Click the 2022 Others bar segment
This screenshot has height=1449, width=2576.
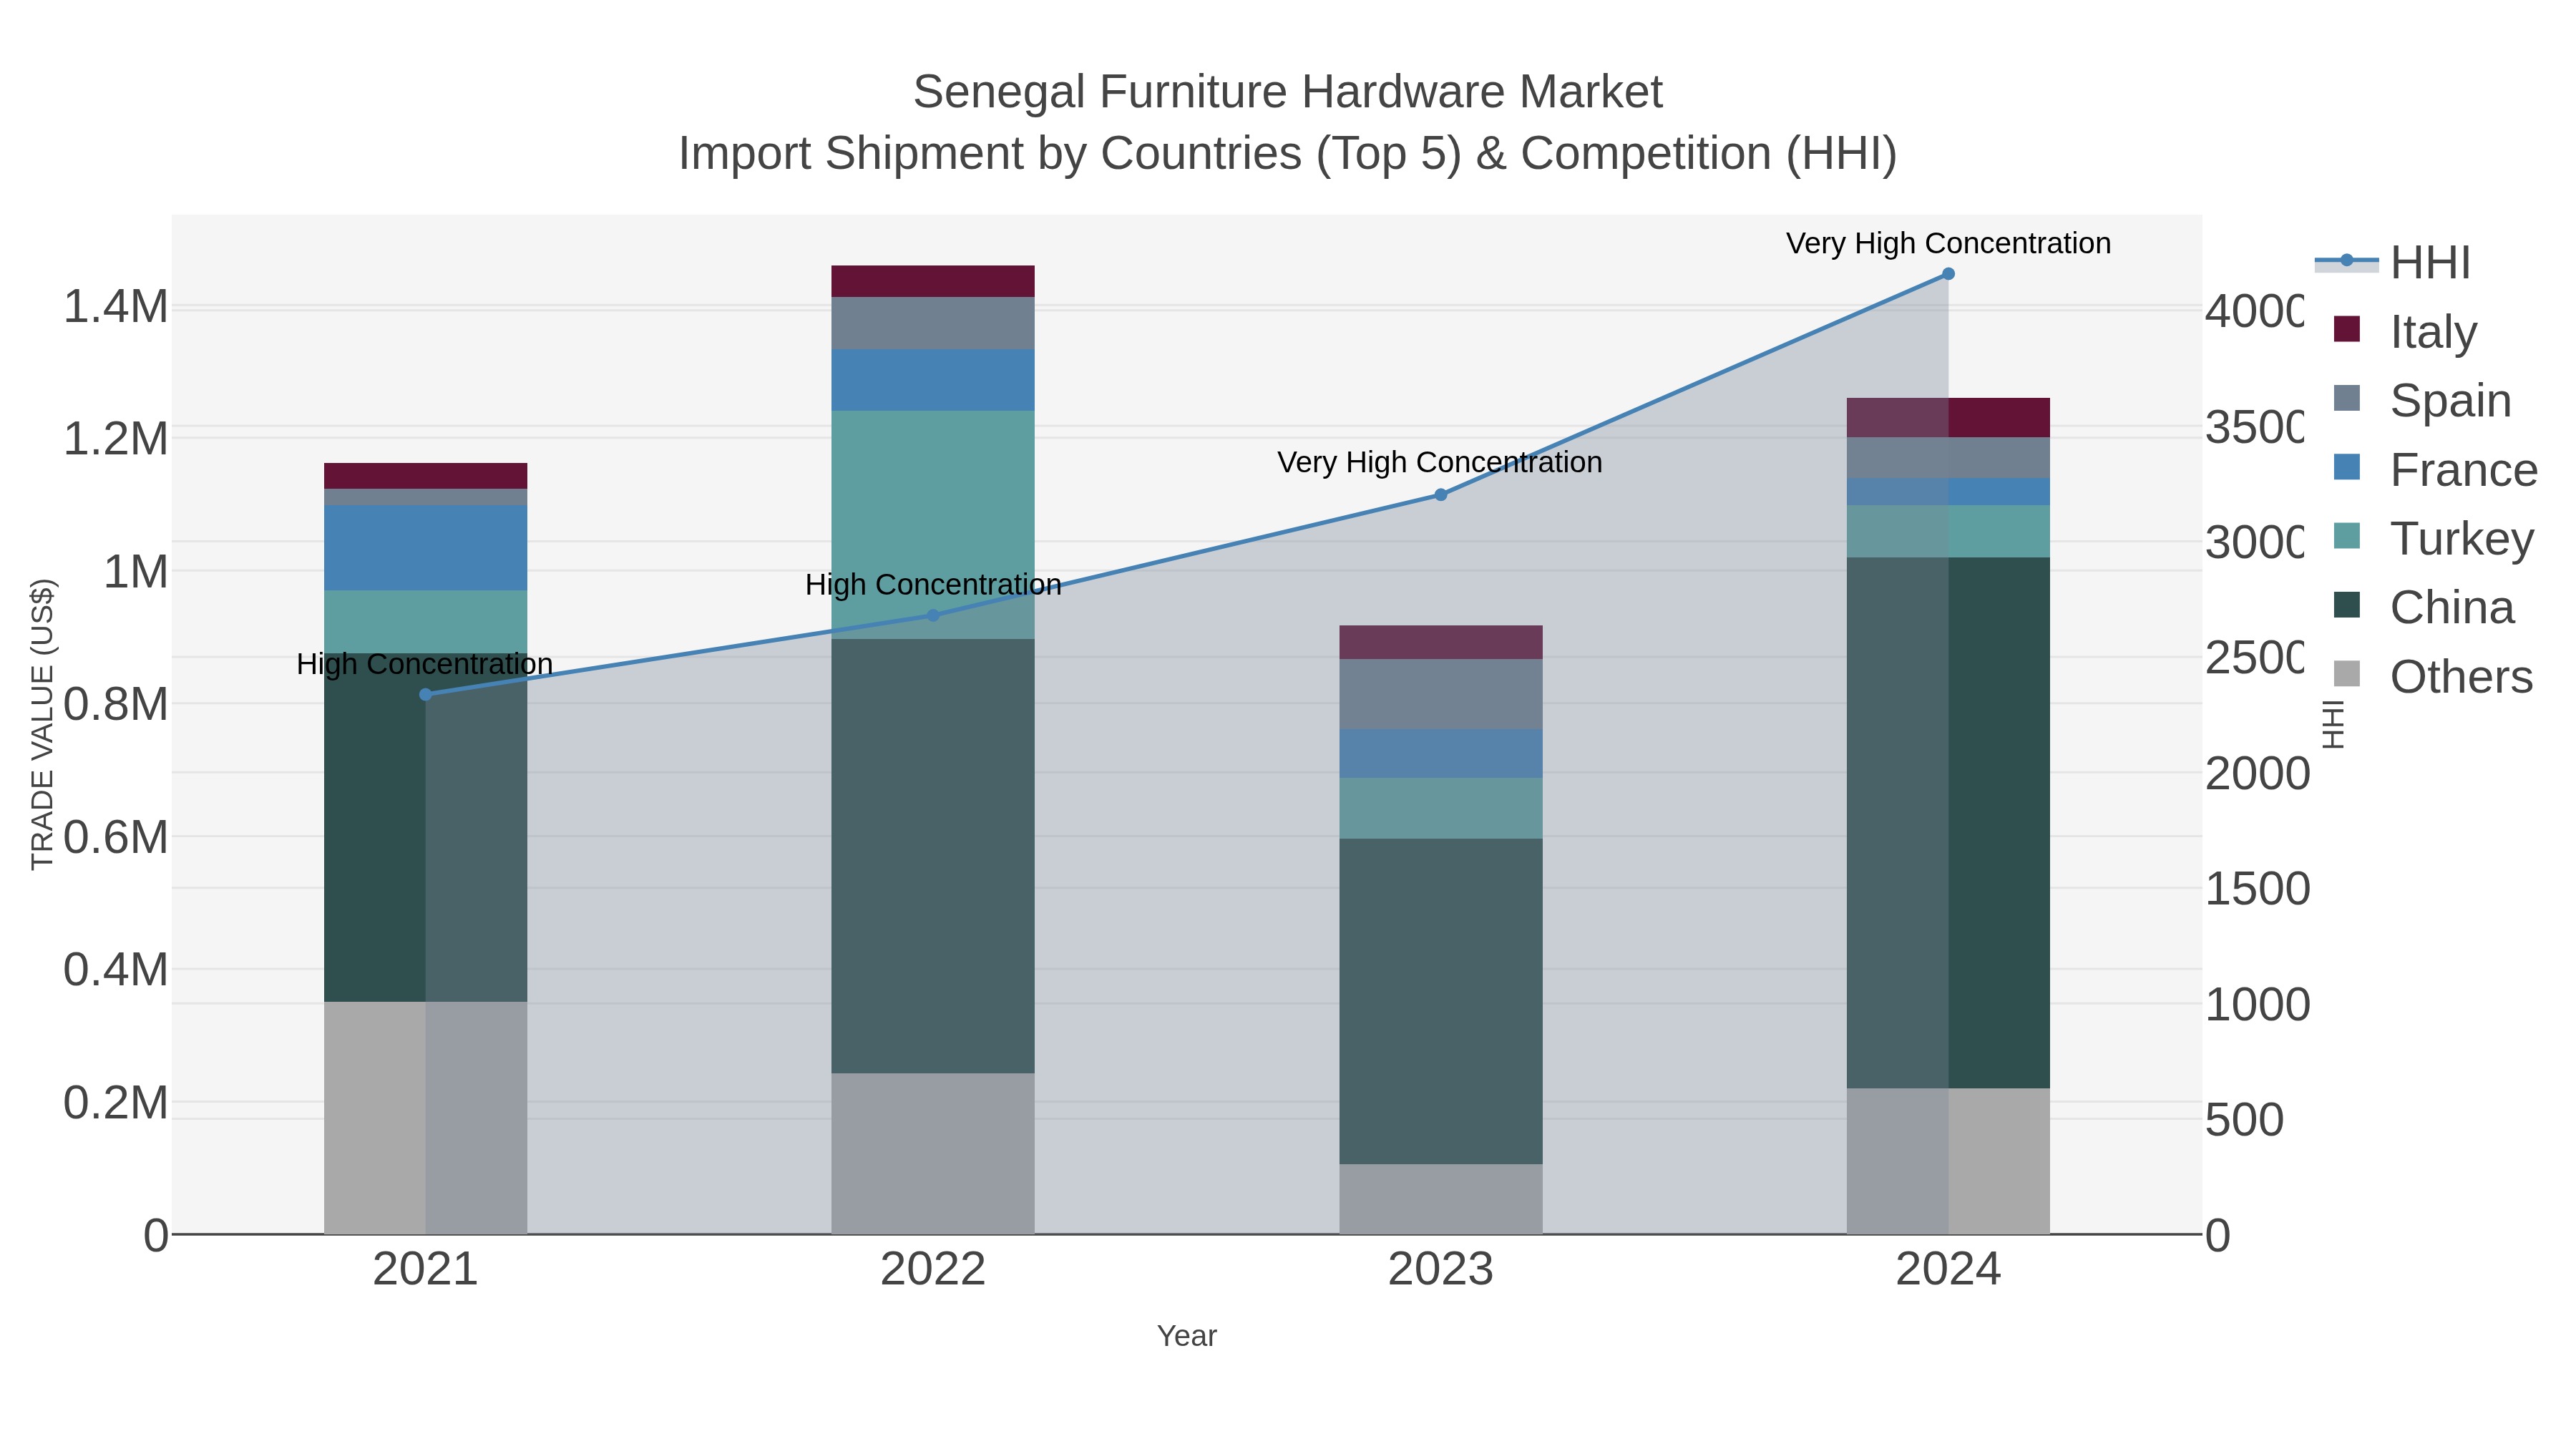coord(933,1153)
